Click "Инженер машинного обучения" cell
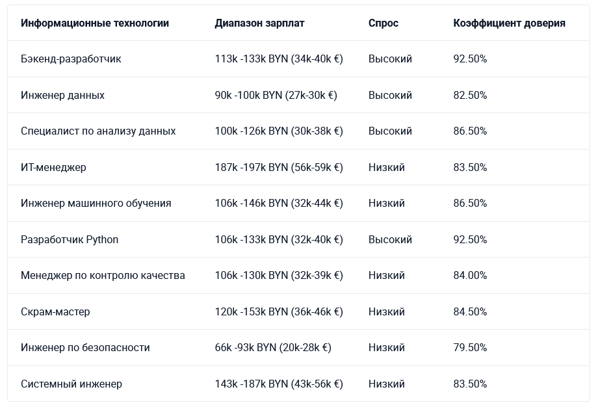This screenshot has width=598, height=409. tap(96, 204)
